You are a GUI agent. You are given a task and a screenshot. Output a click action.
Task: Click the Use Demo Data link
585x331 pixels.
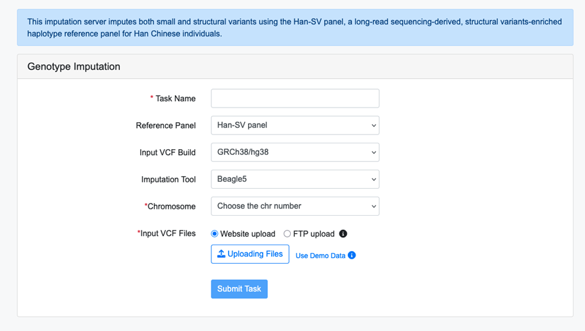[320, 255]
